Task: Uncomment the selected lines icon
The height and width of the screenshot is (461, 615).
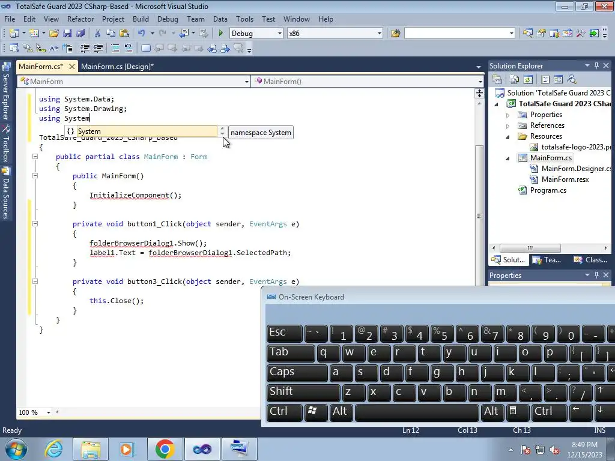Action: pos(129,48)
